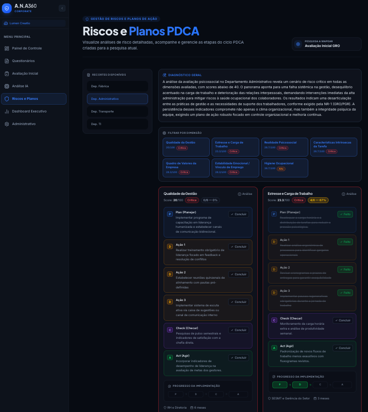
Task: Click the Filtrar por Dimensão circle icon
Action: 164,133
